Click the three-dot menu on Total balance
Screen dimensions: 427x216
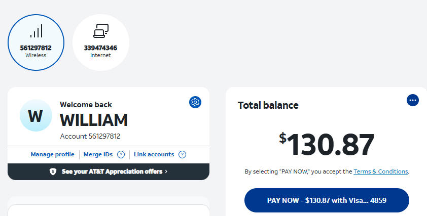(x=413, y=100)
